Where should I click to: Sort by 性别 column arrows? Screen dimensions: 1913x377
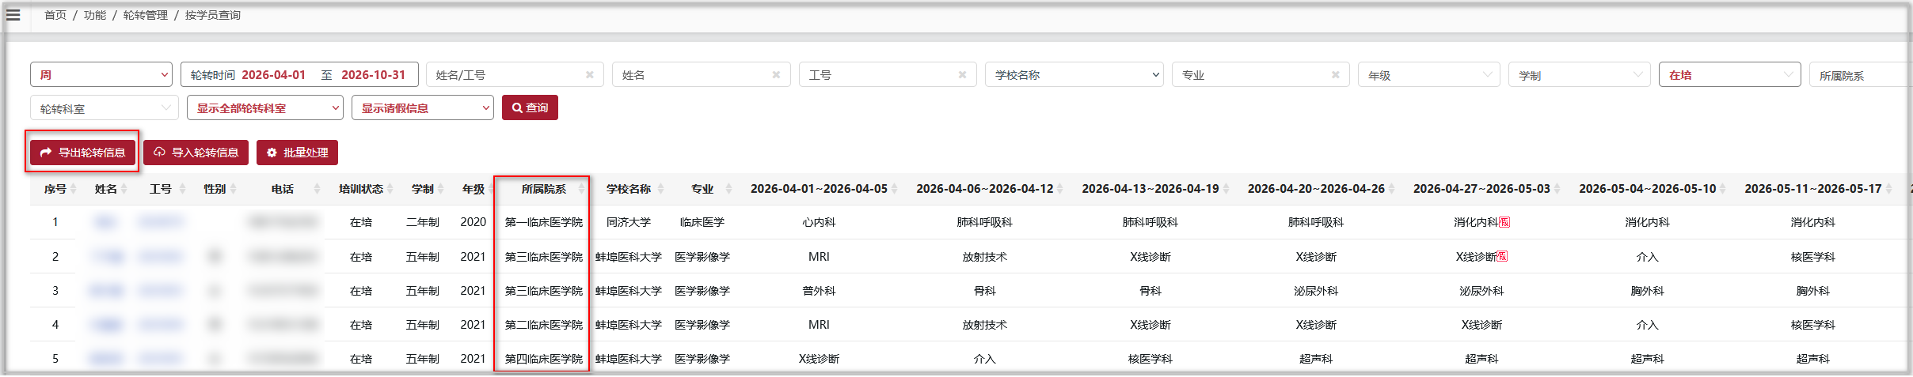coord(233,189)
